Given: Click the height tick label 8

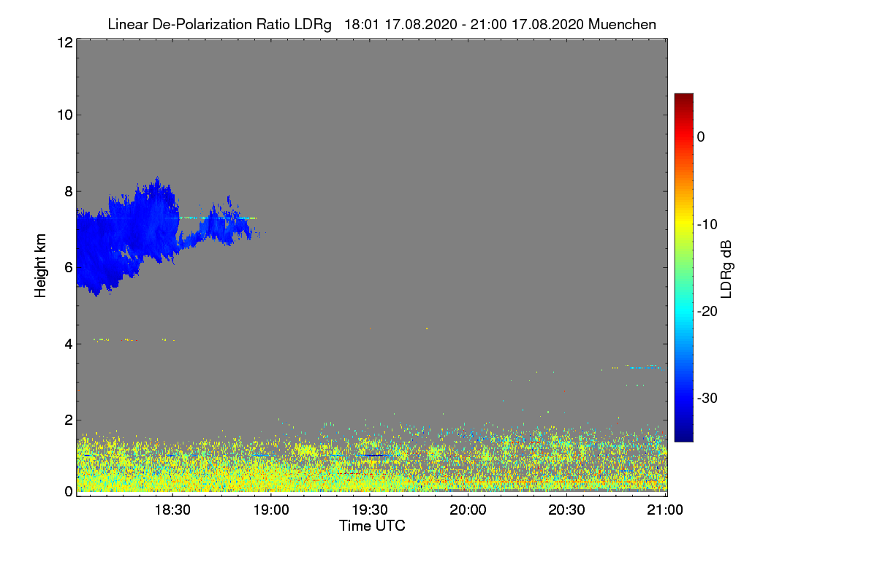Looking at the screenshot, I should 68,191.
